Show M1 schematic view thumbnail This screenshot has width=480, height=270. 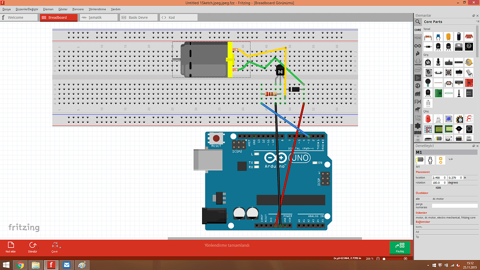click(430, 160)
